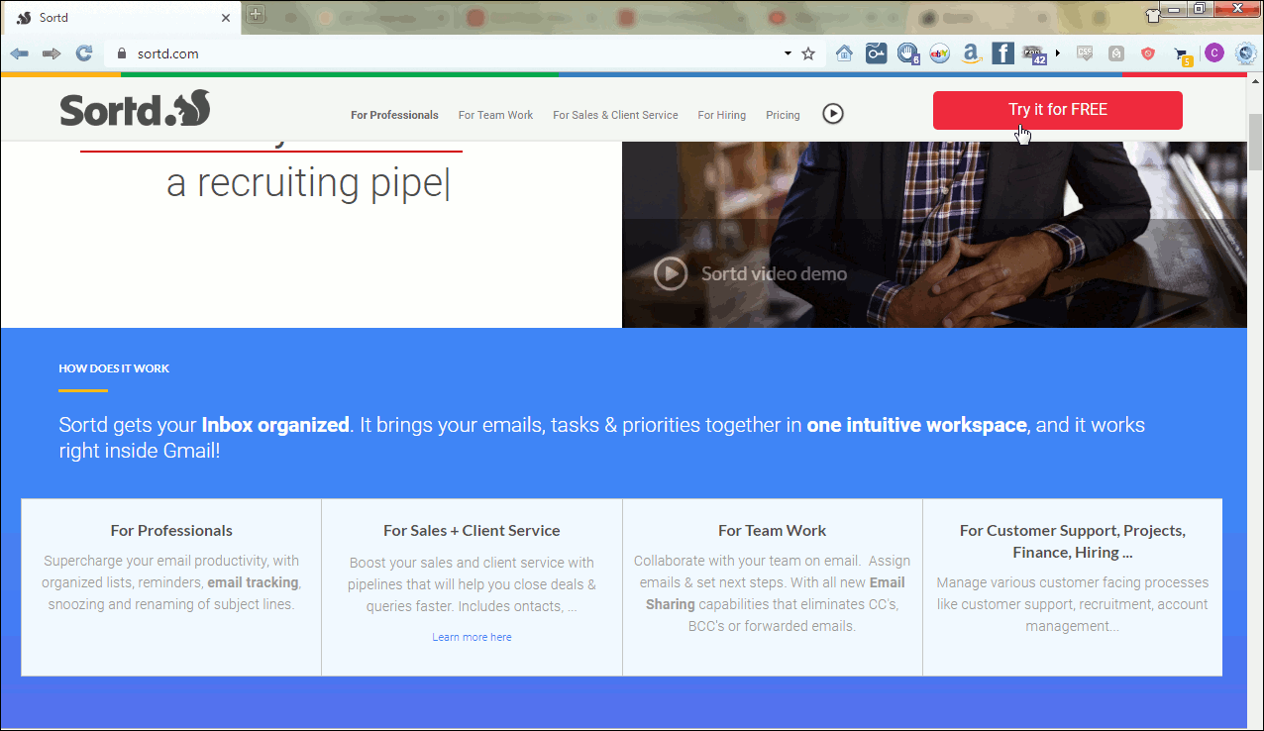The image size is (1264, 731).
Task: Open the eBay extension icon
Action: 939,53
